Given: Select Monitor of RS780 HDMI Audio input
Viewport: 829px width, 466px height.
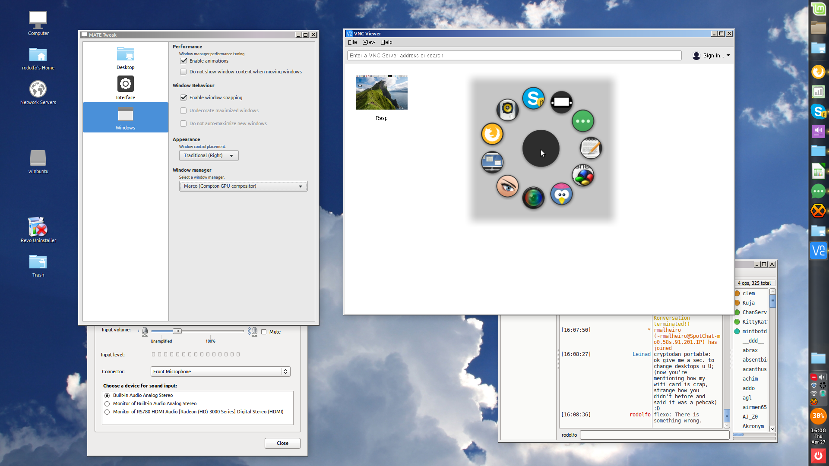Looking at the screenshot, I should tap(107, 412).
